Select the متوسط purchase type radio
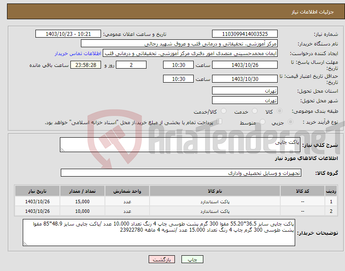Viewport: 345px width, 271px height. [x=262, y=122]
